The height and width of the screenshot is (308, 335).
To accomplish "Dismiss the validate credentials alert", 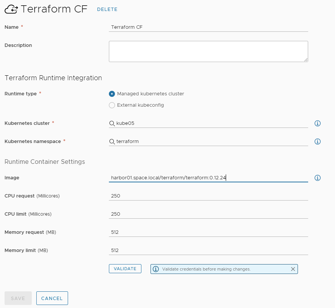I will (x=293, y=269).
